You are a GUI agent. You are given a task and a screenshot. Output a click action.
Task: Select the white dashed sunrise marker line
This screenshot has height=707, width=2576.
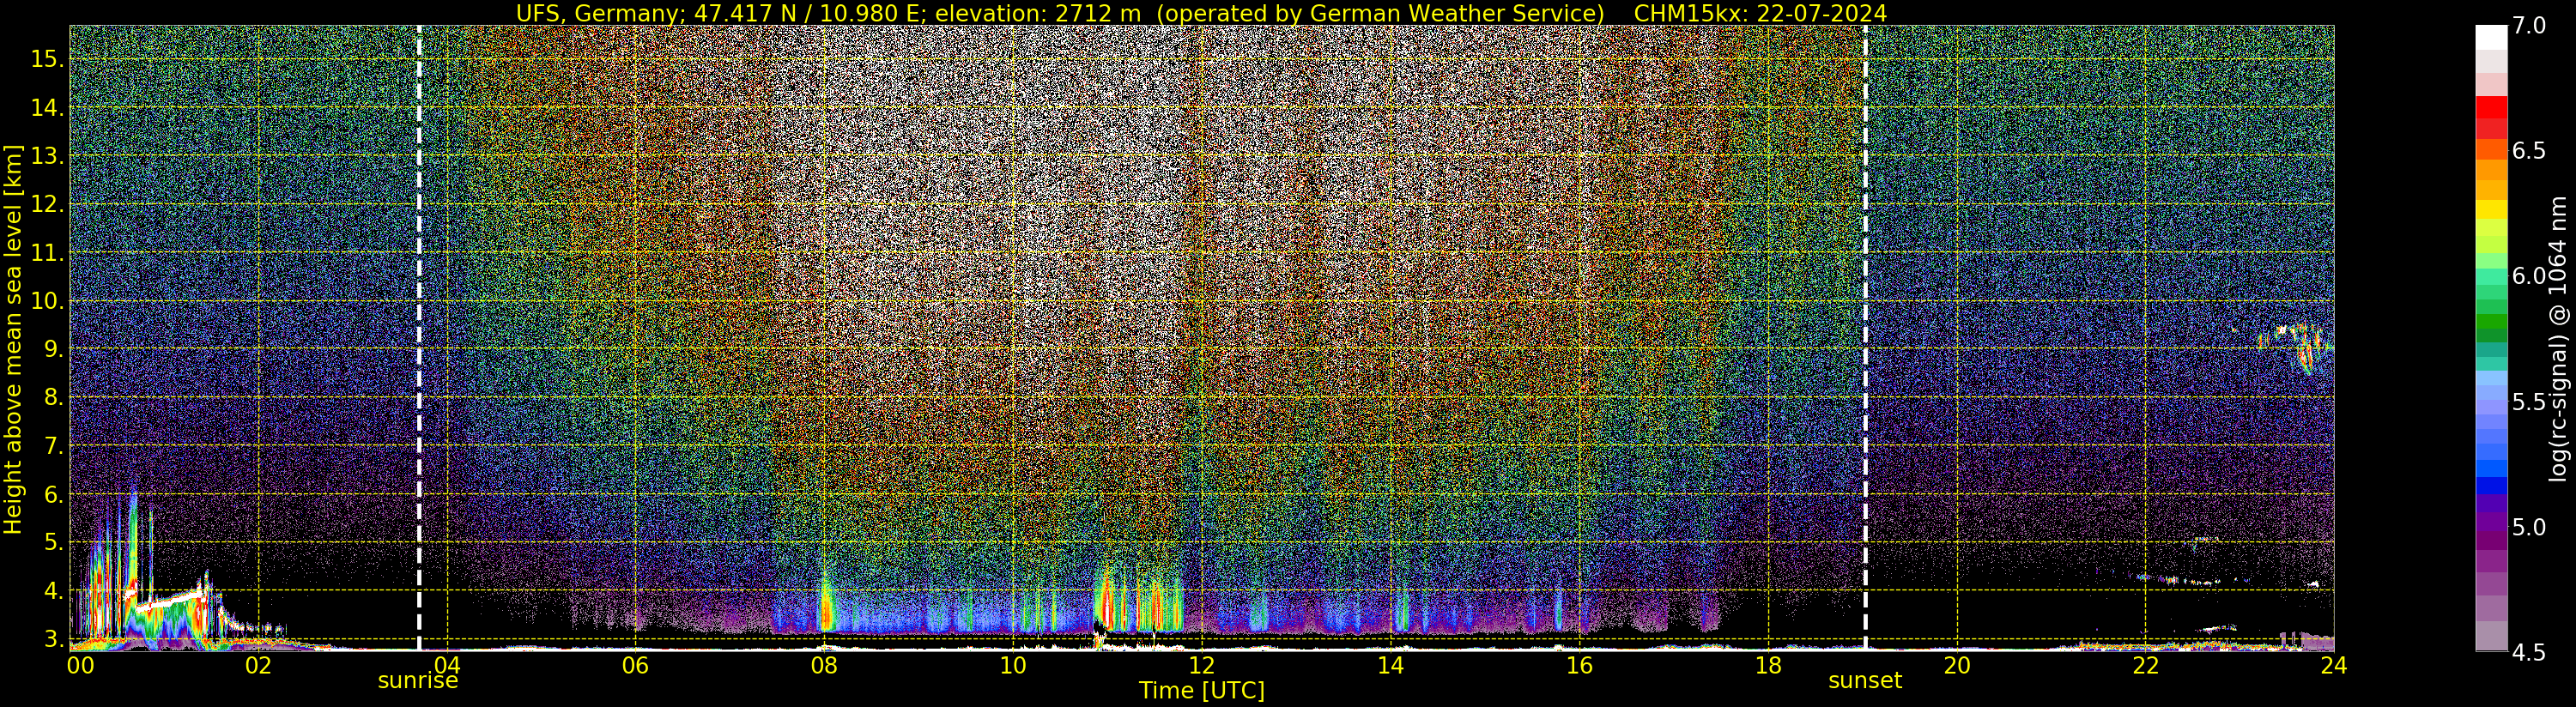pyautogui.click(x=419, y=338)
